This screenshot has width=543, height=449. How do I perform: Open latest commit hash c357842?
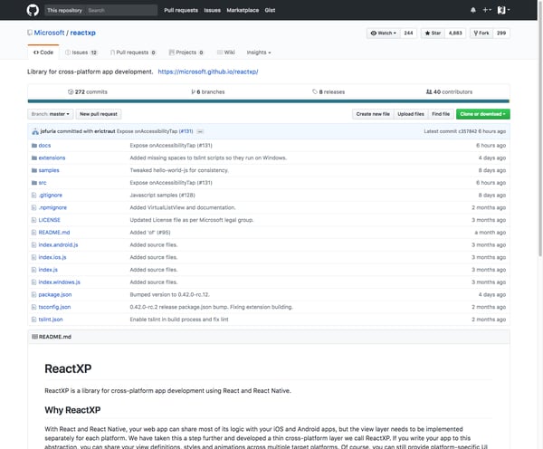[468, 131]
